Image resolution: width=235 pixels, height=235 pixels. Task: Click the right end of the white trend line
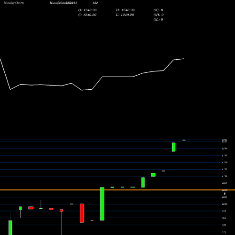tap(184, 59)
